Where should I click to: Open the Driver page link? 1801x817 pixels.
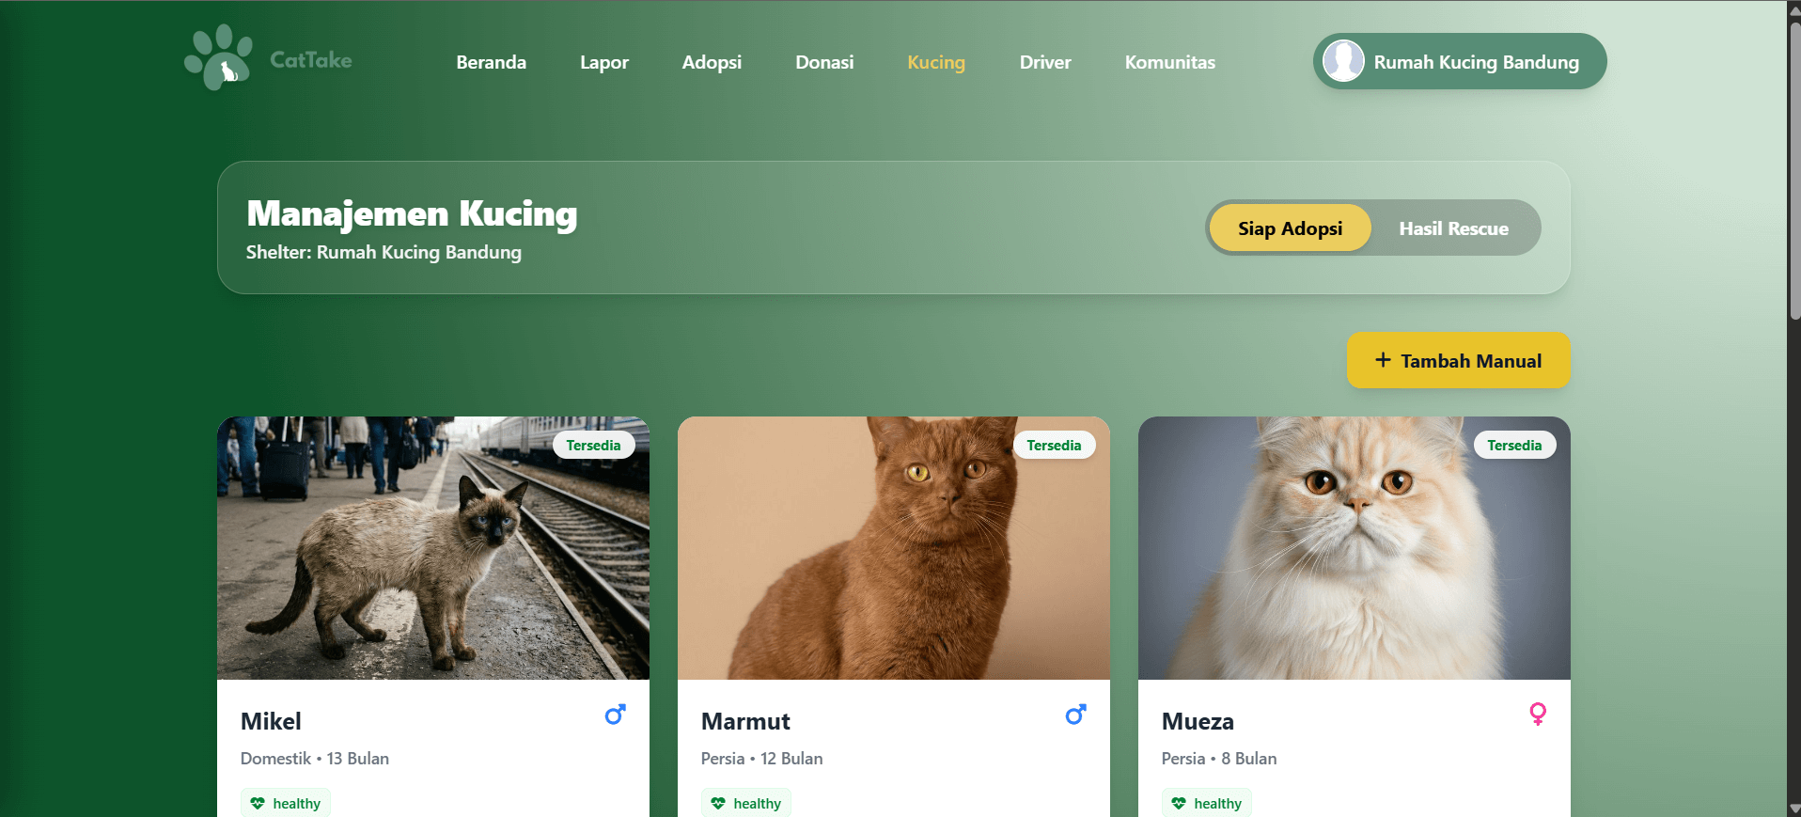[x=1045, y=62]
